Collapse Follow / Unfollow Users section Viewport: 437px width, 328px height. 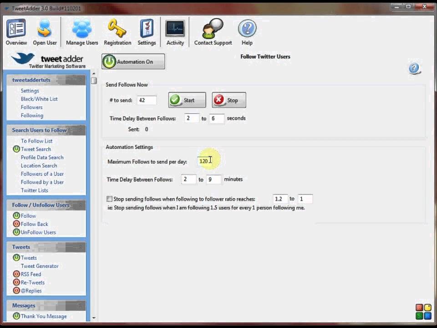click(80, 205)
